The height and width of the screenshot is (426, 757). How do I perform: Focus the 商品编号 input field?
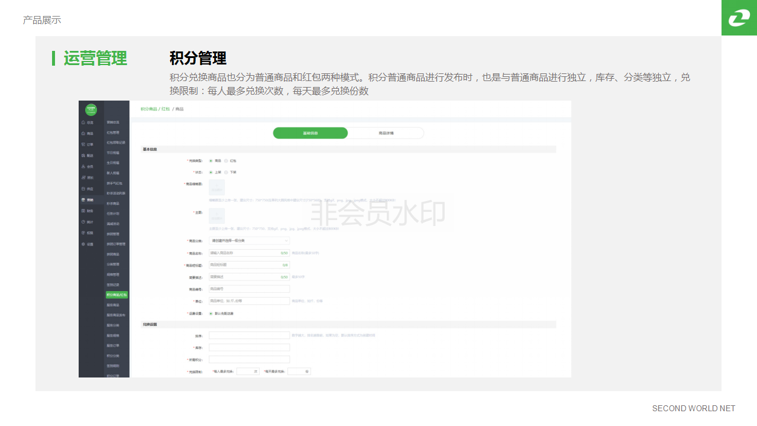tap(249, 289)
